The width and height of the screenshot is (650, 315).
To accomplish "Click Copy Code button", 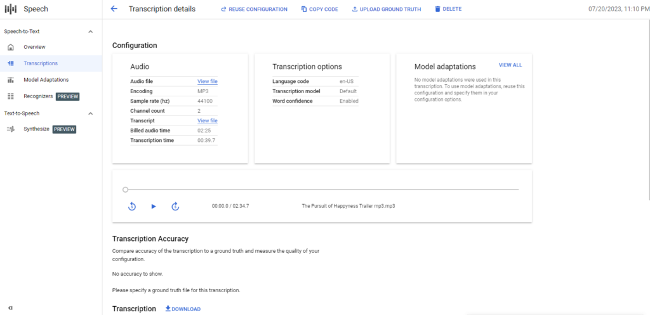I will pyautogui.click(x=320, y=9).
